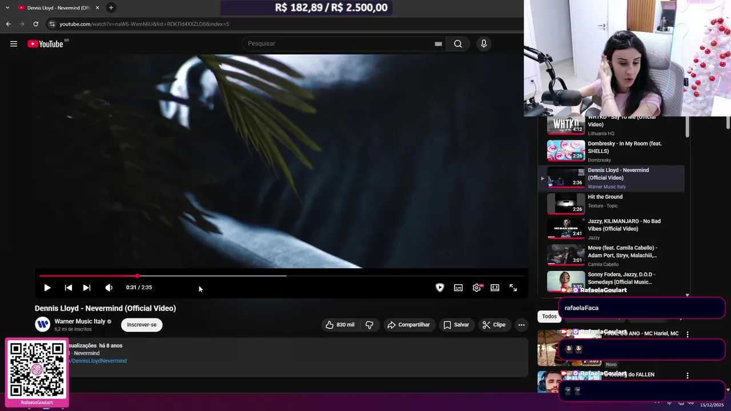The width and height of the screenshot is (731, 411).
Task: Open the browser tab search dropdown arrow
Action: coord(7,7)
